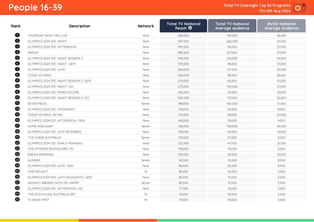Sort by BVOD National Average Audience column
Viewport: 314px width, 222px height.
[281, 26]
